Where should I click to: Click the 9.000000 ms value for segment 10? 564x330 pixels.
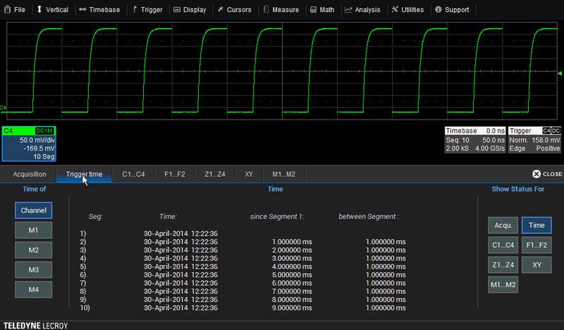292,307
